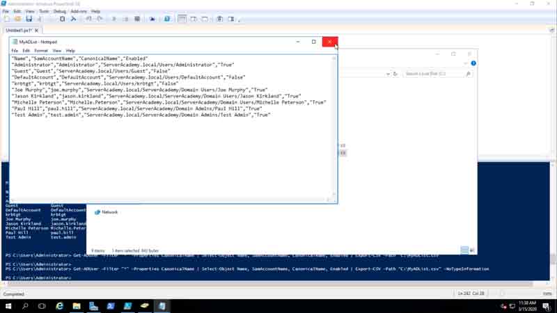Click the Windows Start button
The image size is (557, 313).
(8, 305)
